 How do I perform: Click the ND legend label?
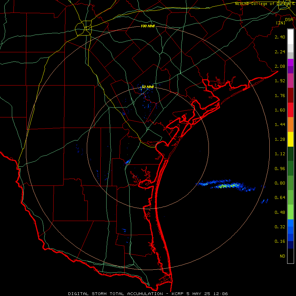(283, 256)
